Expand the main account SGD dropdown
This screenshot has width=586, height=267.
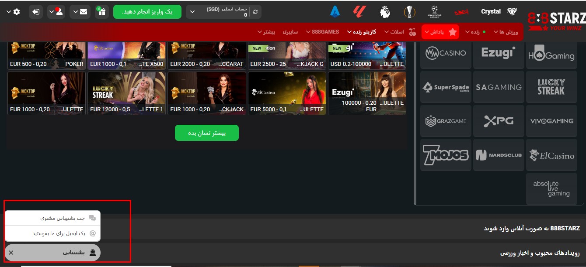(192, 12)
